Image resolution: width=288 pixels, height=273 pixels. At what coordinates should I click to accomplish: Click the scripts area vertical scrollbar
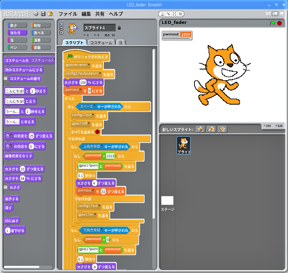click(x=154, y=134)
